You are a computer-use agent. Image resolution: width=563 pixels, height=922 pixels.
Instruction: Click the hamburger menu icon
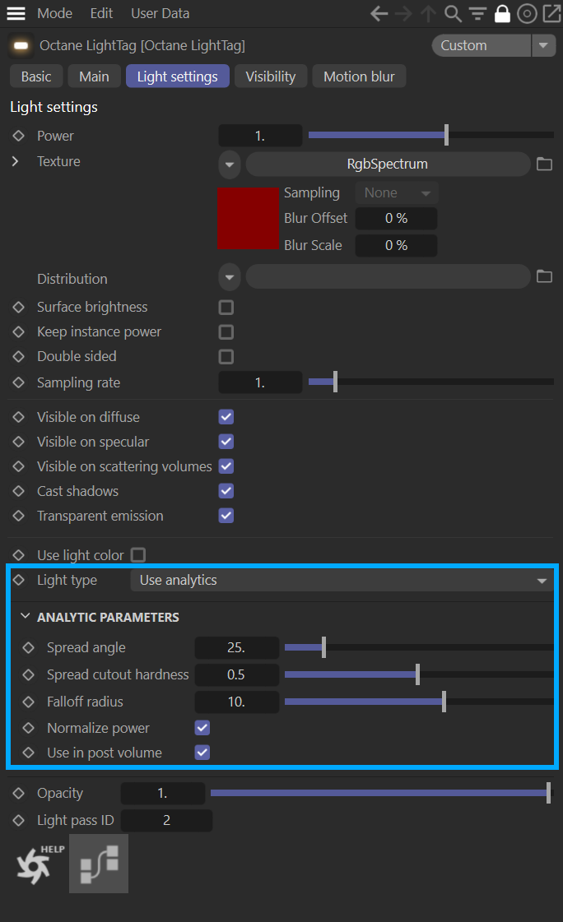[16, 14]
